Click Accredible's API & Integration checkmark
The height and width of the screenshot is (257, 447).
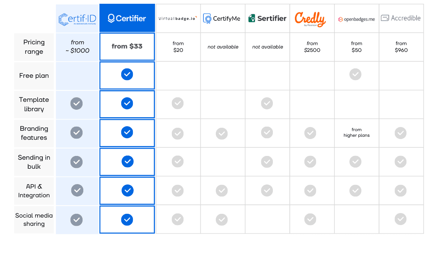click(400, 190)
